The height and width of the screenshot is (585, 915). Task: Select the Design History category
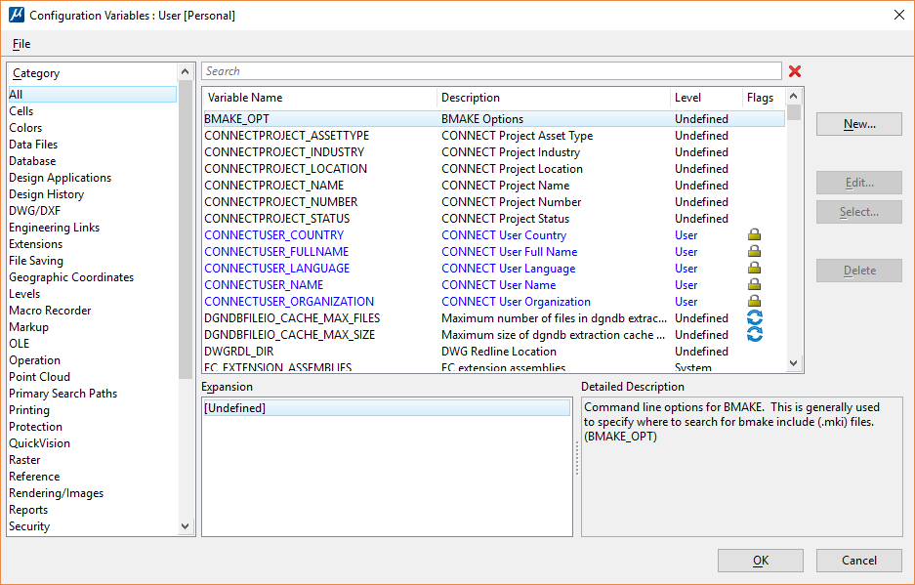(x=47, y=194)
